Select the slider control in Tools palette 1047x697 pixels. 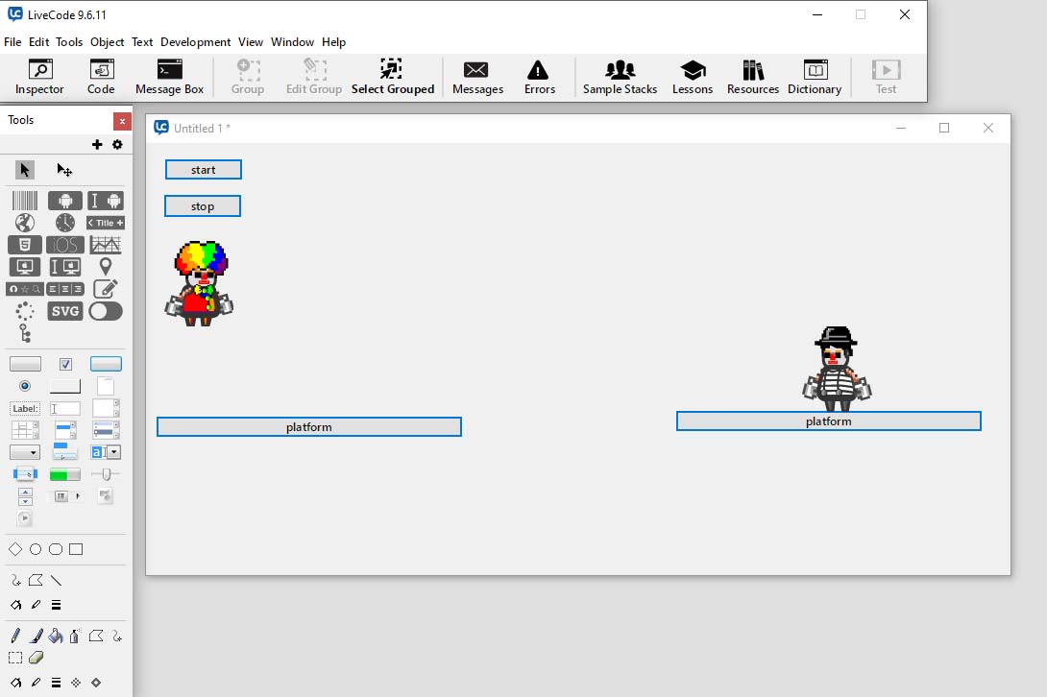click(106, 474)
